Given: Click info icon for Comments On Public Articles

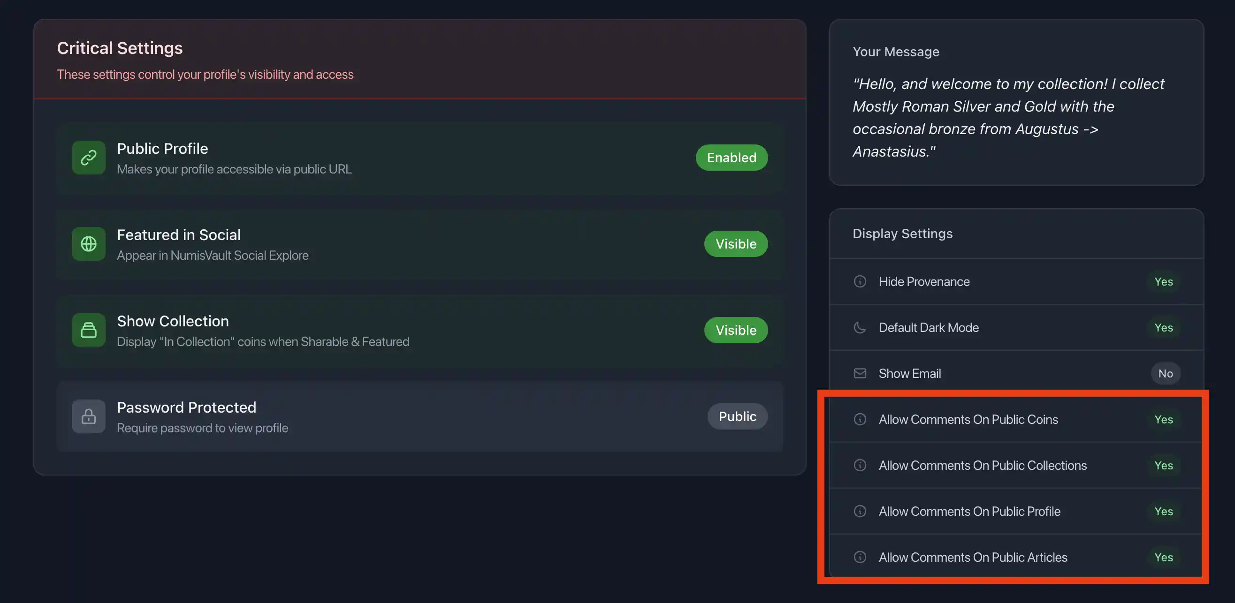Looking at the screenshot, I should pos(860,557).
